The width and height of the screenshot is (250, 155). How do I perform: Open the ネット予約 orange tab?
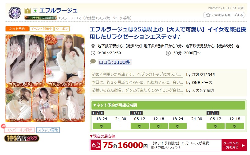pyautogui.click(x=17, y=29)
